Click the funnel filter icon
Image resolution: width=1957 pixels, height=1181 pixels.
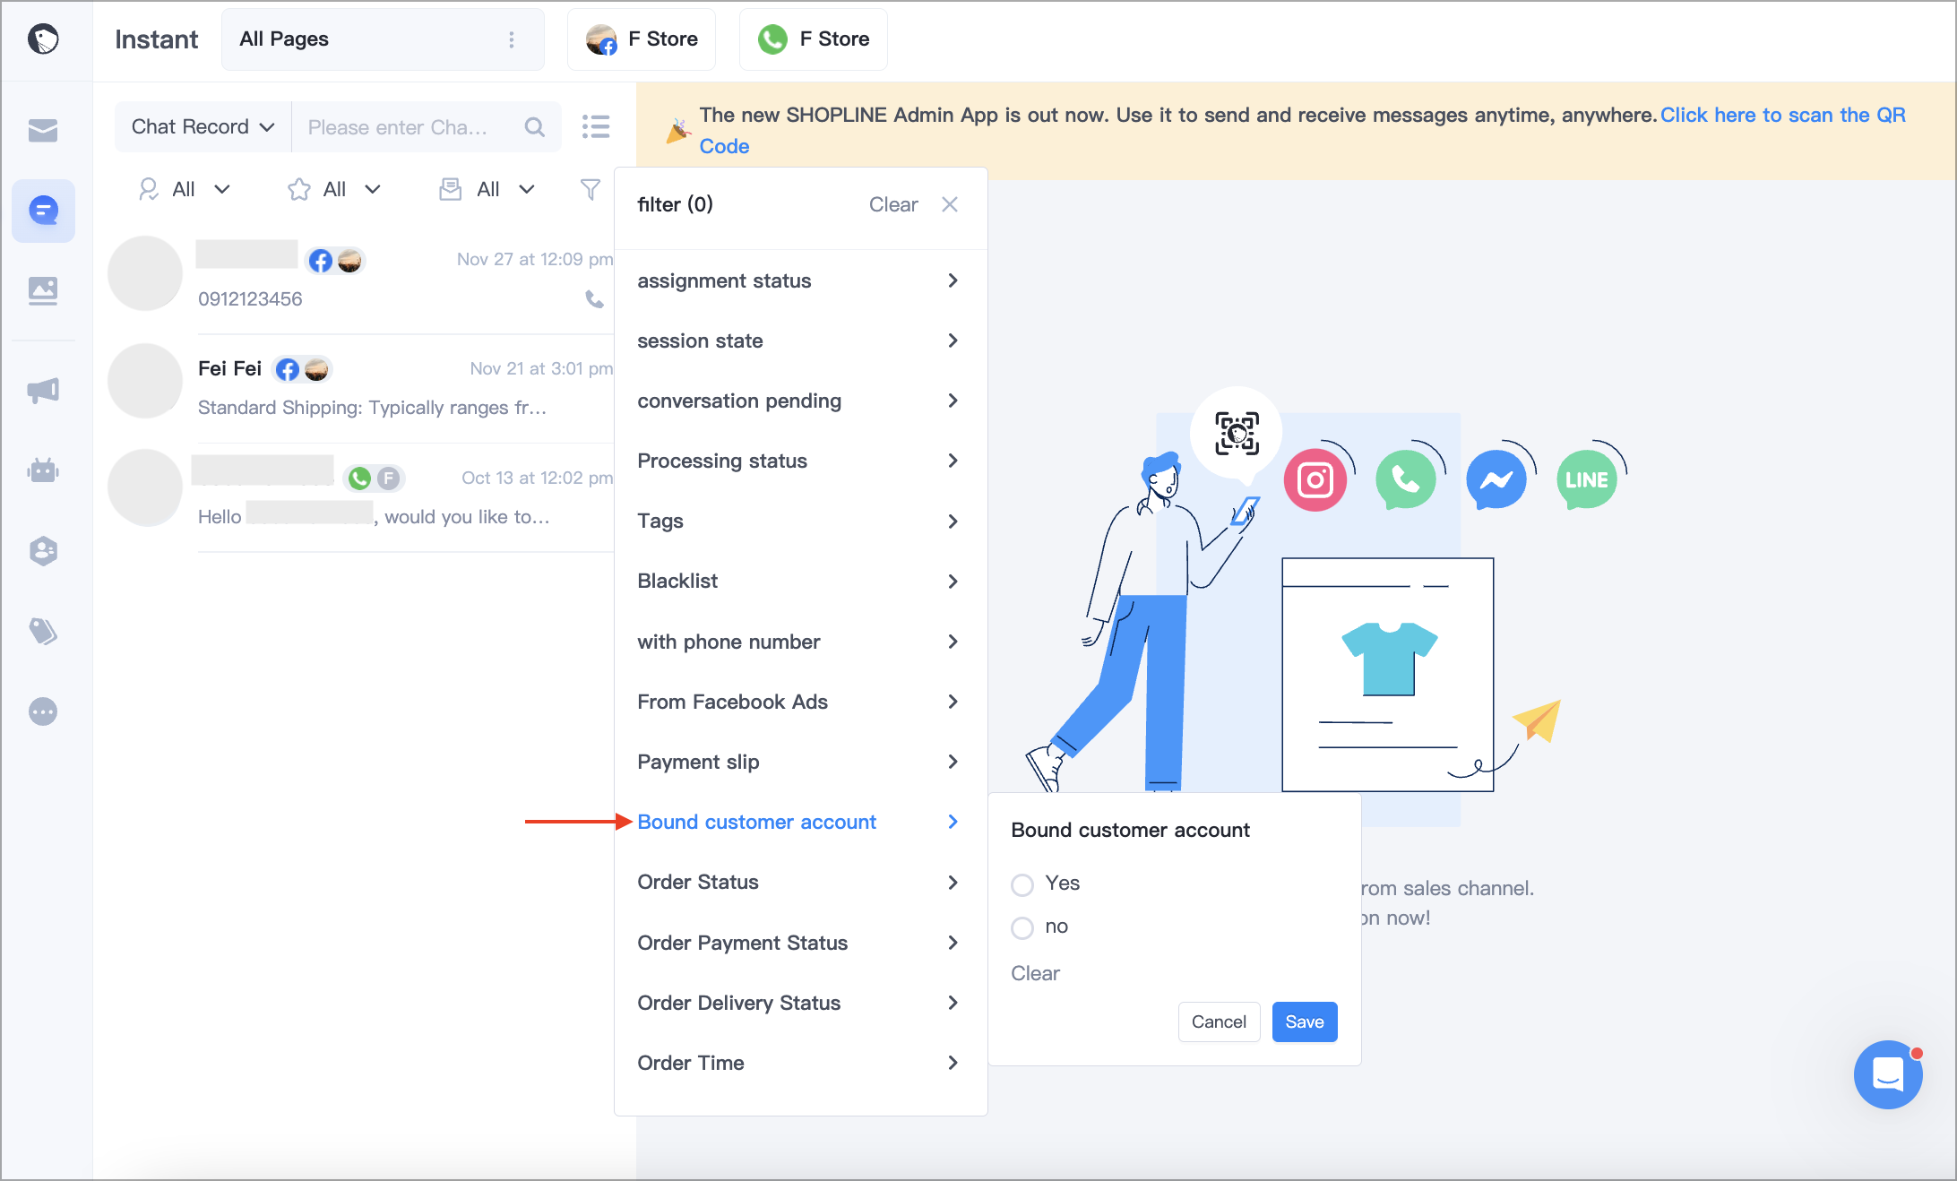pos(591,189)
